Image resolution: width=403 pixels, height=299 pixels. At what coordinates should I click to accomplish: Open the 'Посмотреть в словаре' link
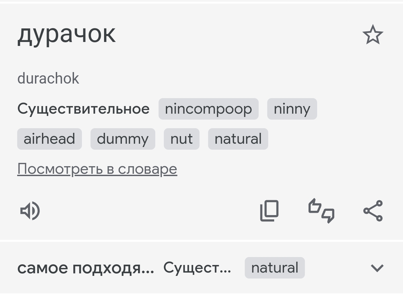(x=97, y=169)
